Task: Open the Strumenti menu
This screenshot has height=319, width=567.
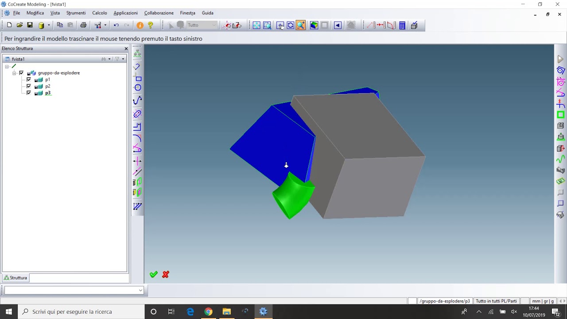Action: 76,13
